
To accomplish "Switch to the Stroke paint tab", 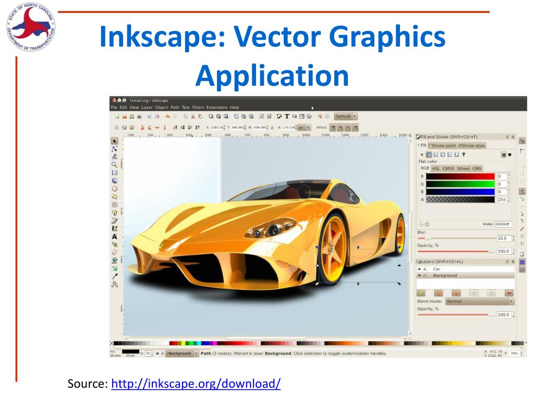I will pyautogui.click(x=442, y=146).
